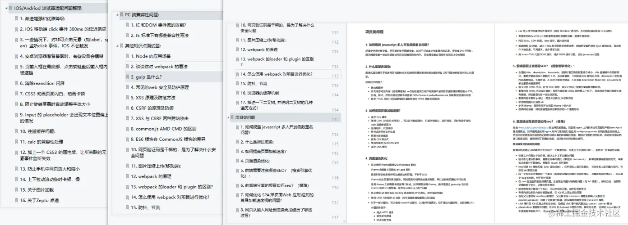Click bookmark icon of 4. 页面渲染优化
Image resolution: width=628 pixels, height=225 pixels.
point(237,161)
